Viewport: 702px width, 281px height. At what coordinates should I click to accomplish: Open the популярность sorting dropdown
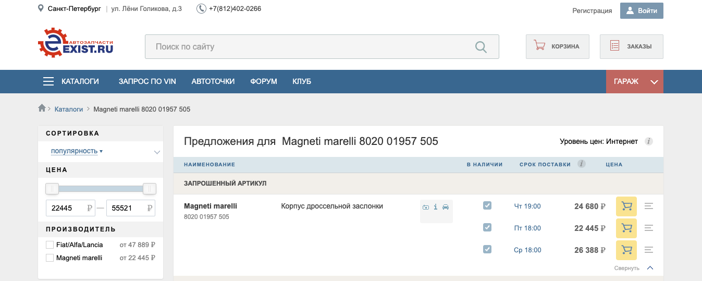[x=77, y=151]
